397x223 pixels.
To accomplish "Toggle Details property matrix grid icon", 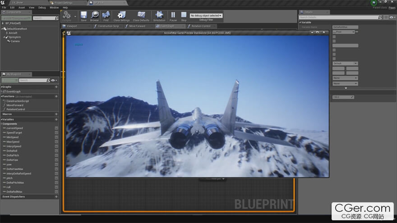I will [386, 18].
